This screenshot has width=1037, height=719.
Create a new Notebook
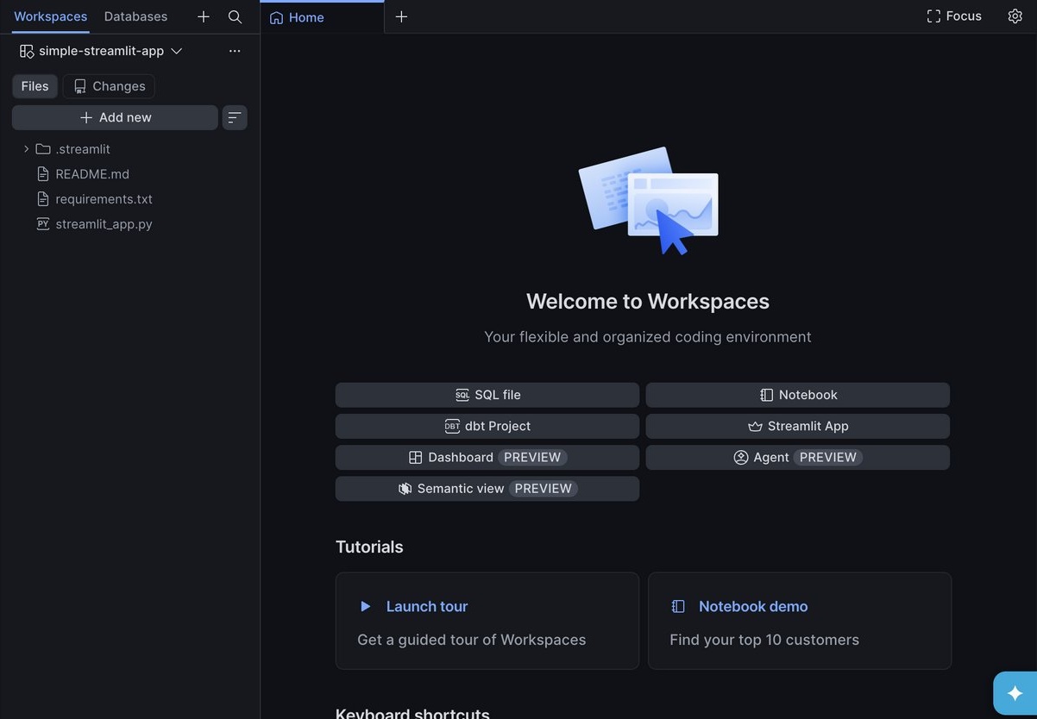(x=798, y=395)
